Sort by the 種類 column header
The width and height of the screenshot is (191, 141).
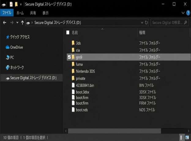[x=142, y=32]
